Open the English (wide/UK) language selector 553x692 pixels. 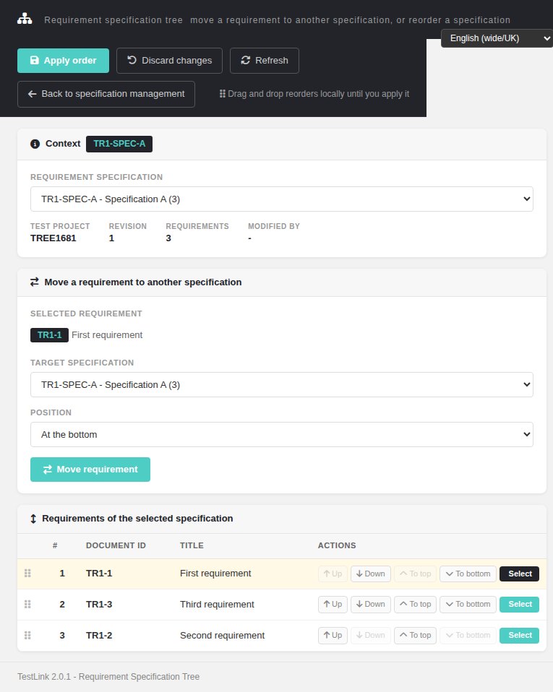[x=497, y=38]
